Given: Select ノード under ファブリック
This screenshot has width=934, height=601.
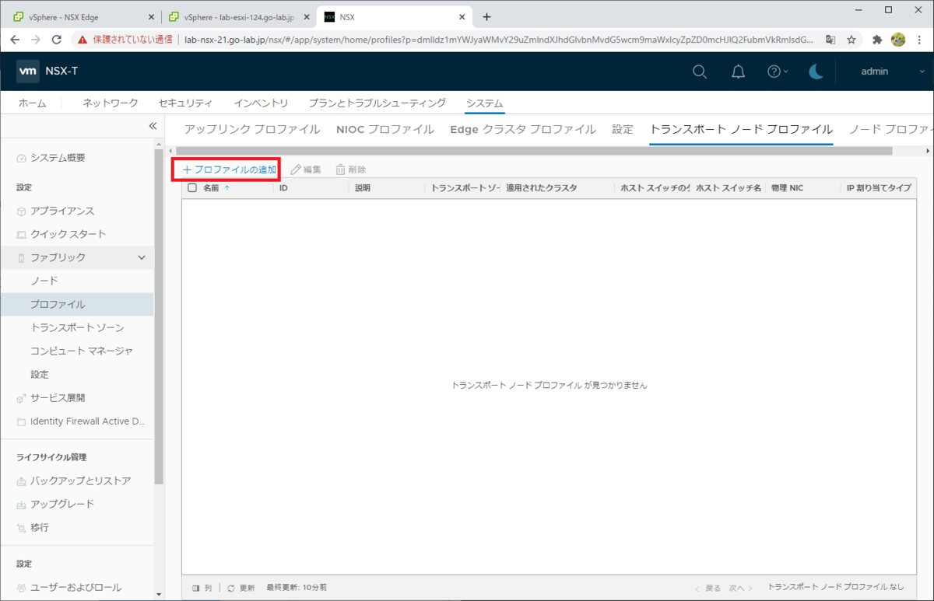Looking at the screenshot, I should coord(44,281).
